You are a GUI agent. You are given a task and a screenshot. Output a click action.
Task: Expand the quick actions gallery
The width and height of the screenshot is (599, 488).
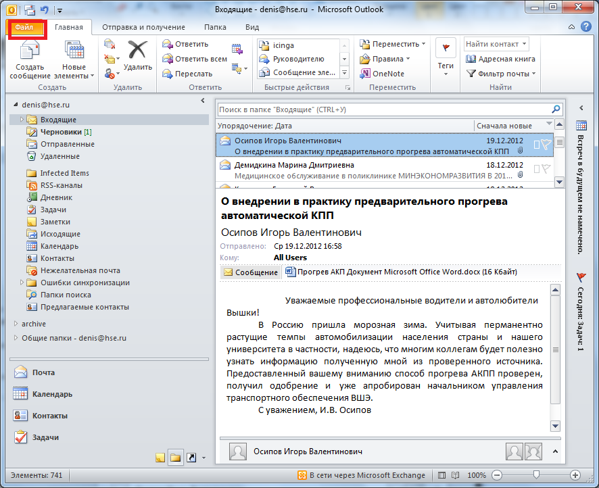pos(344,72)
